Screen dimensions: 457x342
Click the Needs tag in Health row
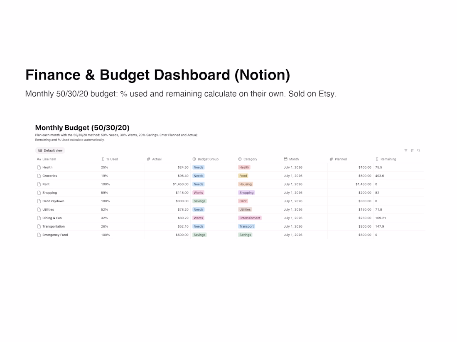[199, 167]
